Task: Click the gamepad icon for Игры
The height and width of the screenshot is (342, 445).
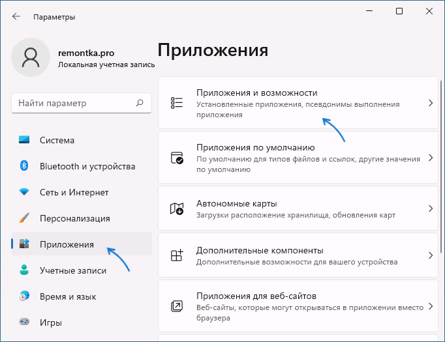Action: tap(24, 322)
